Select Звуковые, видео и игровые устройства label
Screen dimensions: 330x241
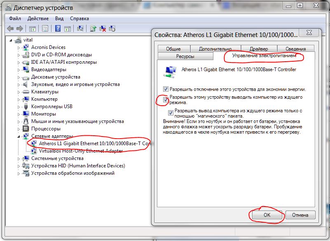(75, 84)
